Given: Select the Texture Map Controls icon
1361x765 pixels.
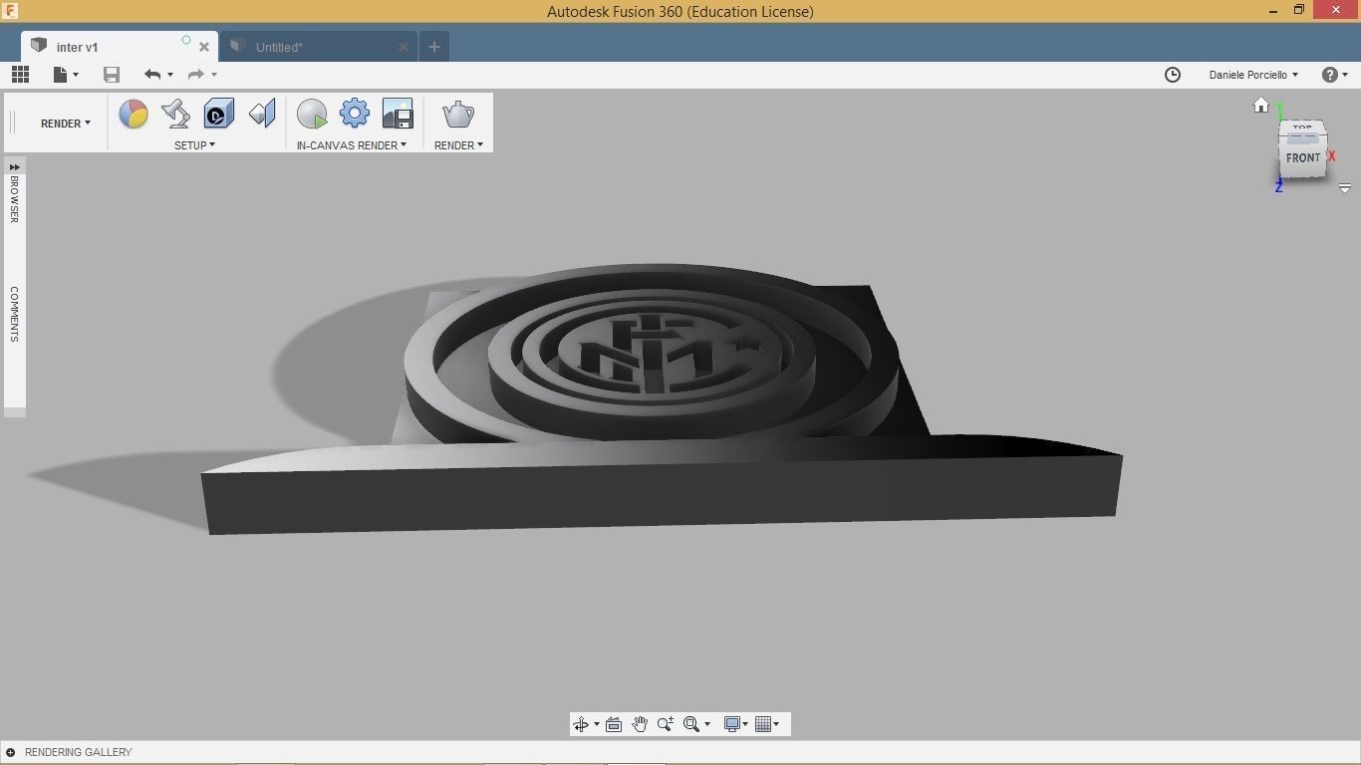Looking at the screenshot, I should pyautogui.click(x=262, y=114).
